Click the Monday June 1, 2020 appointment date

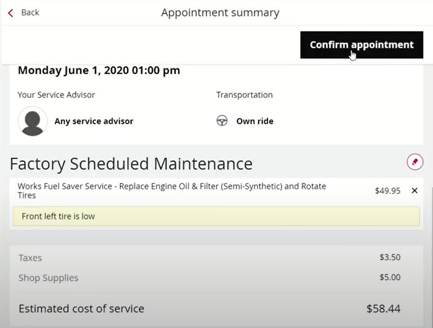tap(99, 71)
